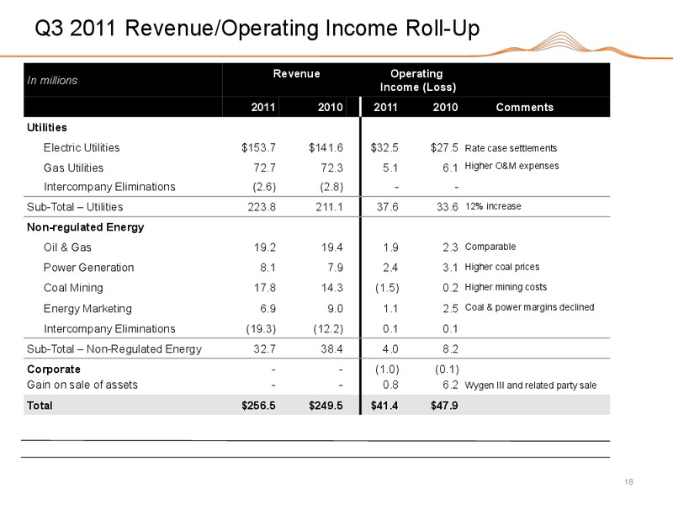The width and height of the screenshot is (673, 505).
Task: Select total 2010 revenue "$249.5"
Action: (326, 406)
